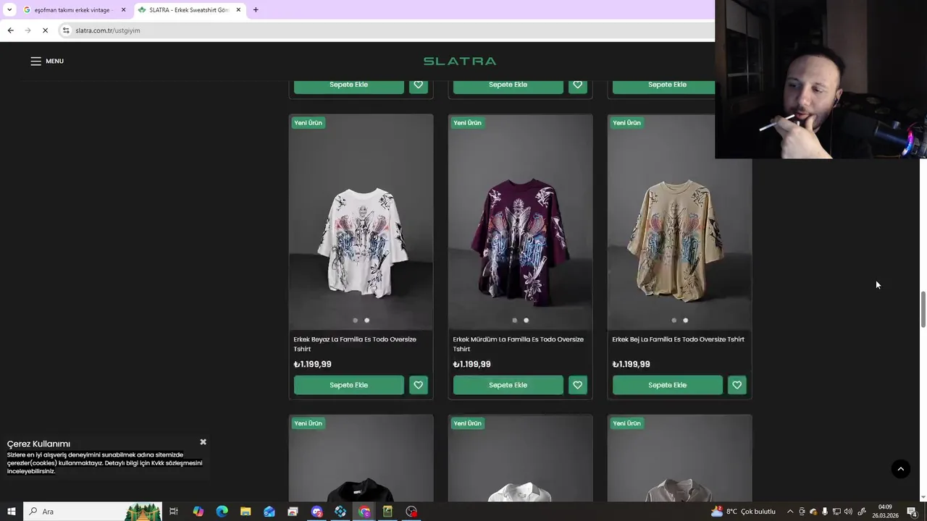Open the Windows Start menu
The image size is (927, 521).
[11, 512]
